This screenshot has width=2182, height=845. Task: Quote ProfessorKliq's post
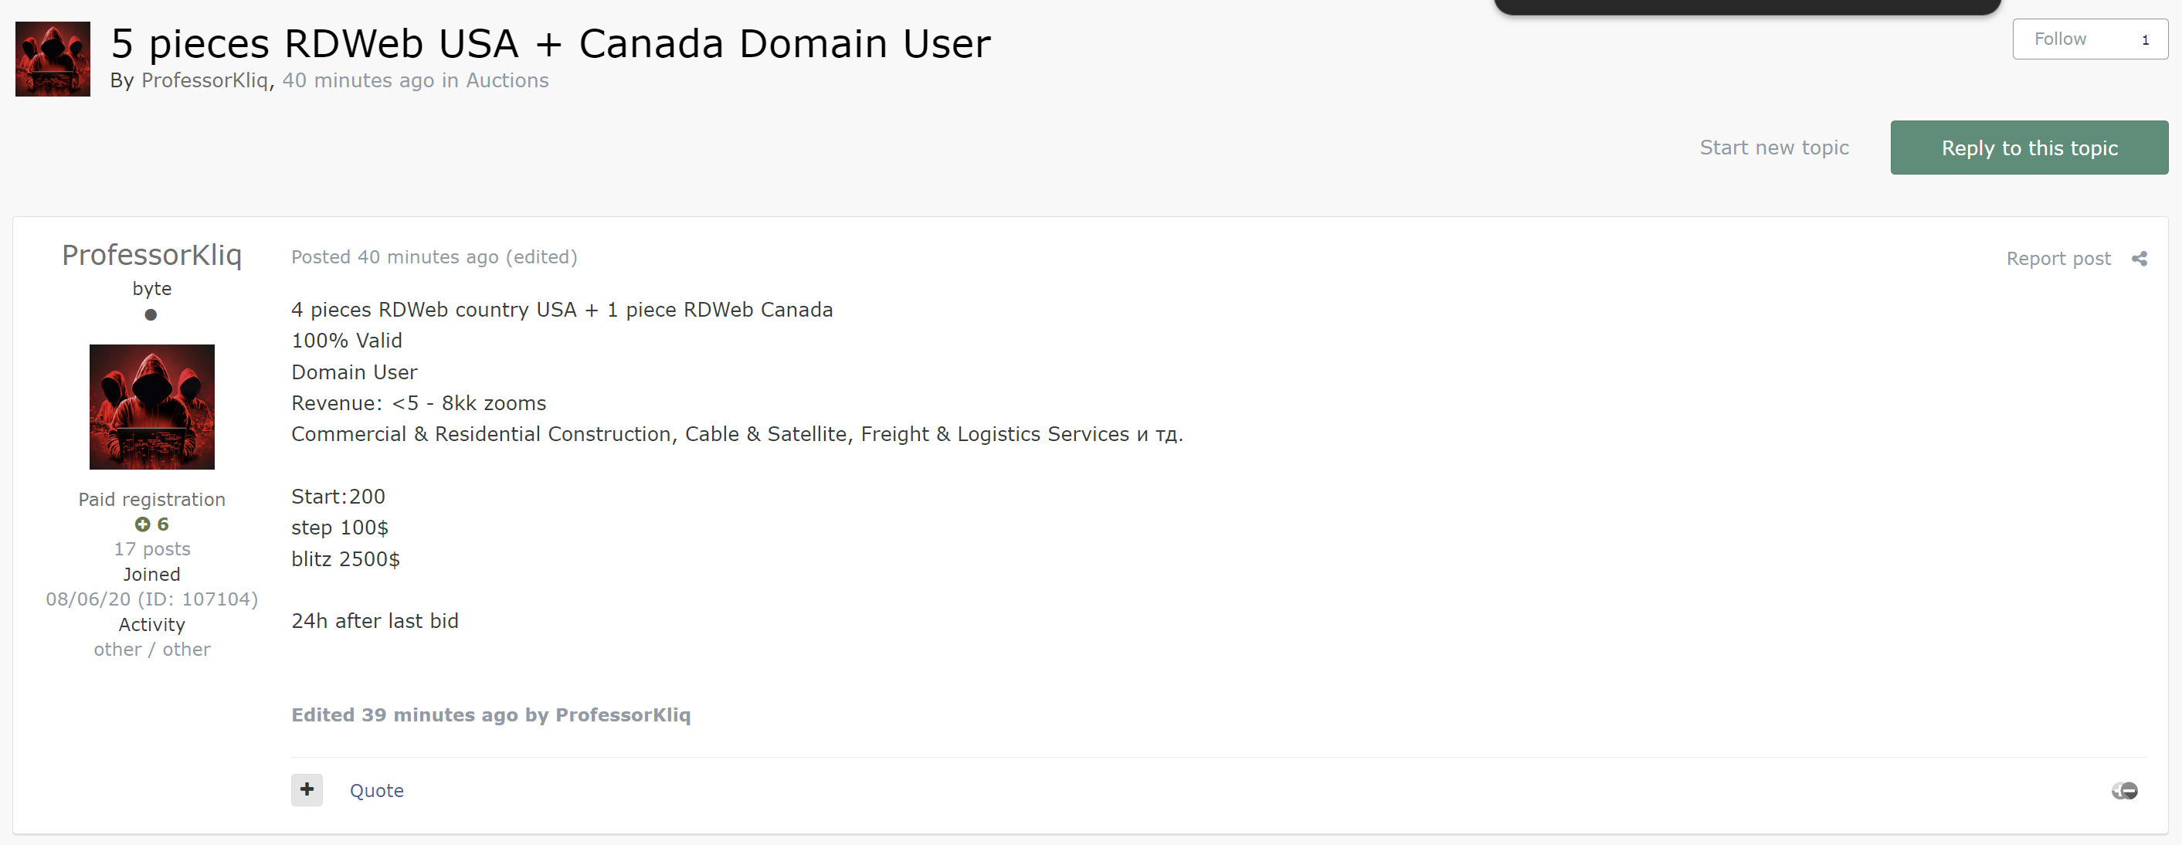tap(376, 791)
